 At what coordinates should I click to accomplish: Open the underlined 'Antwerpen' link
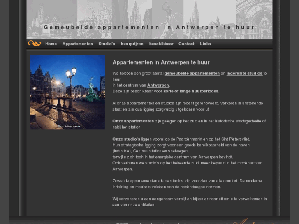(x=158, y=85)
